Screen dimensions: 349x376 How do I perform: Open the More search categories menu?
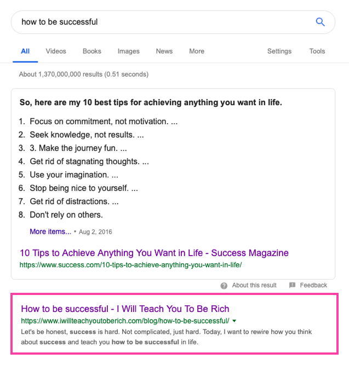coord(197,51)
